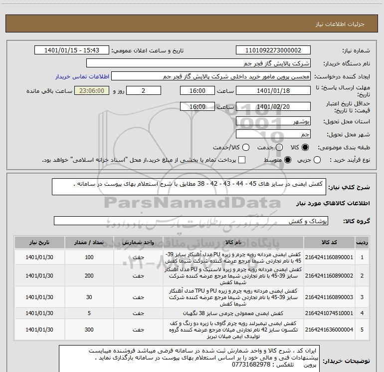Click the واحد شمارش column header
This screenshot has width=384, height=372.
(x=138, y=243)
